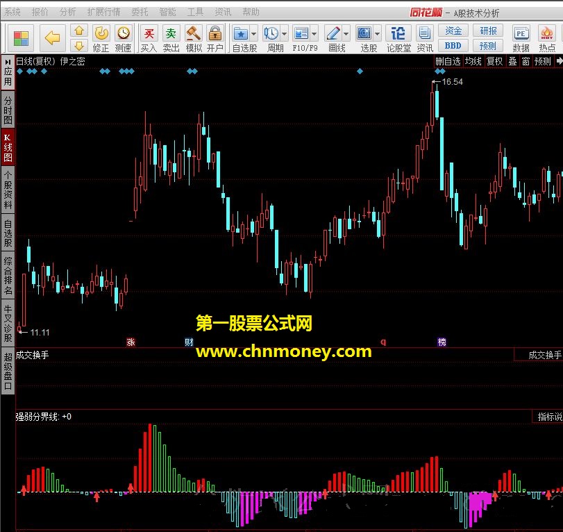Image resolution: width=563 pixels, height=532 pixels.
Task: Open the 自选股 star folder icon
Action: tap(241, 34)
